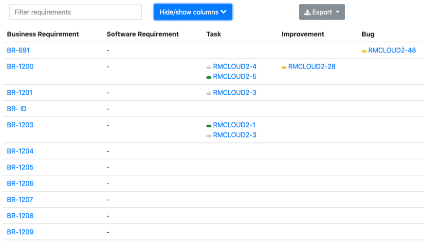Open bug RMCLOUD2-48
The image size is (424, 241).
[x=392, y=50]
